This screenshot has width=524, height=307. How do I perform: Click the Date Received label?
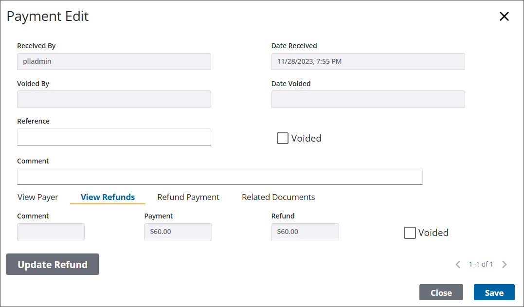pos(294,46)
